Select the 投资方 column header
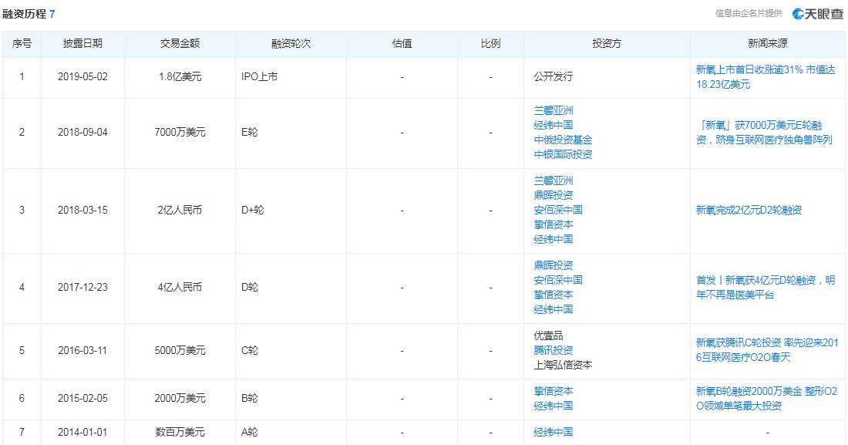 pos(607,43)
